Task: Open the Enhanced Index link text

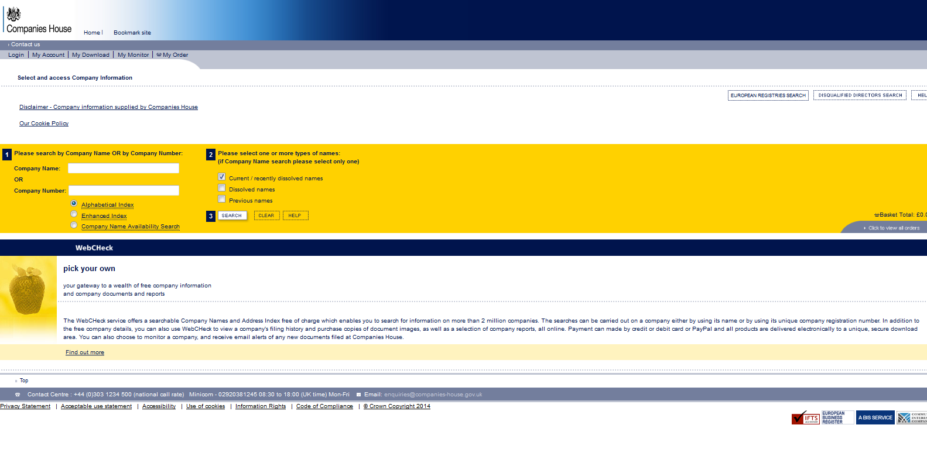Action: (x=104, y=216)
